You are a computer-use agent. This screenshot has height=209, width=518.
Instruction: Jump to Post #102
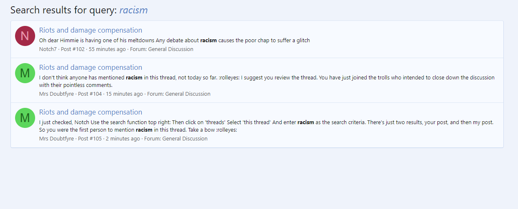(x=73, y=49)
